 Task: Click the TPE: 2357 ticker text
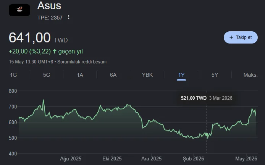(x=50, y=18)
